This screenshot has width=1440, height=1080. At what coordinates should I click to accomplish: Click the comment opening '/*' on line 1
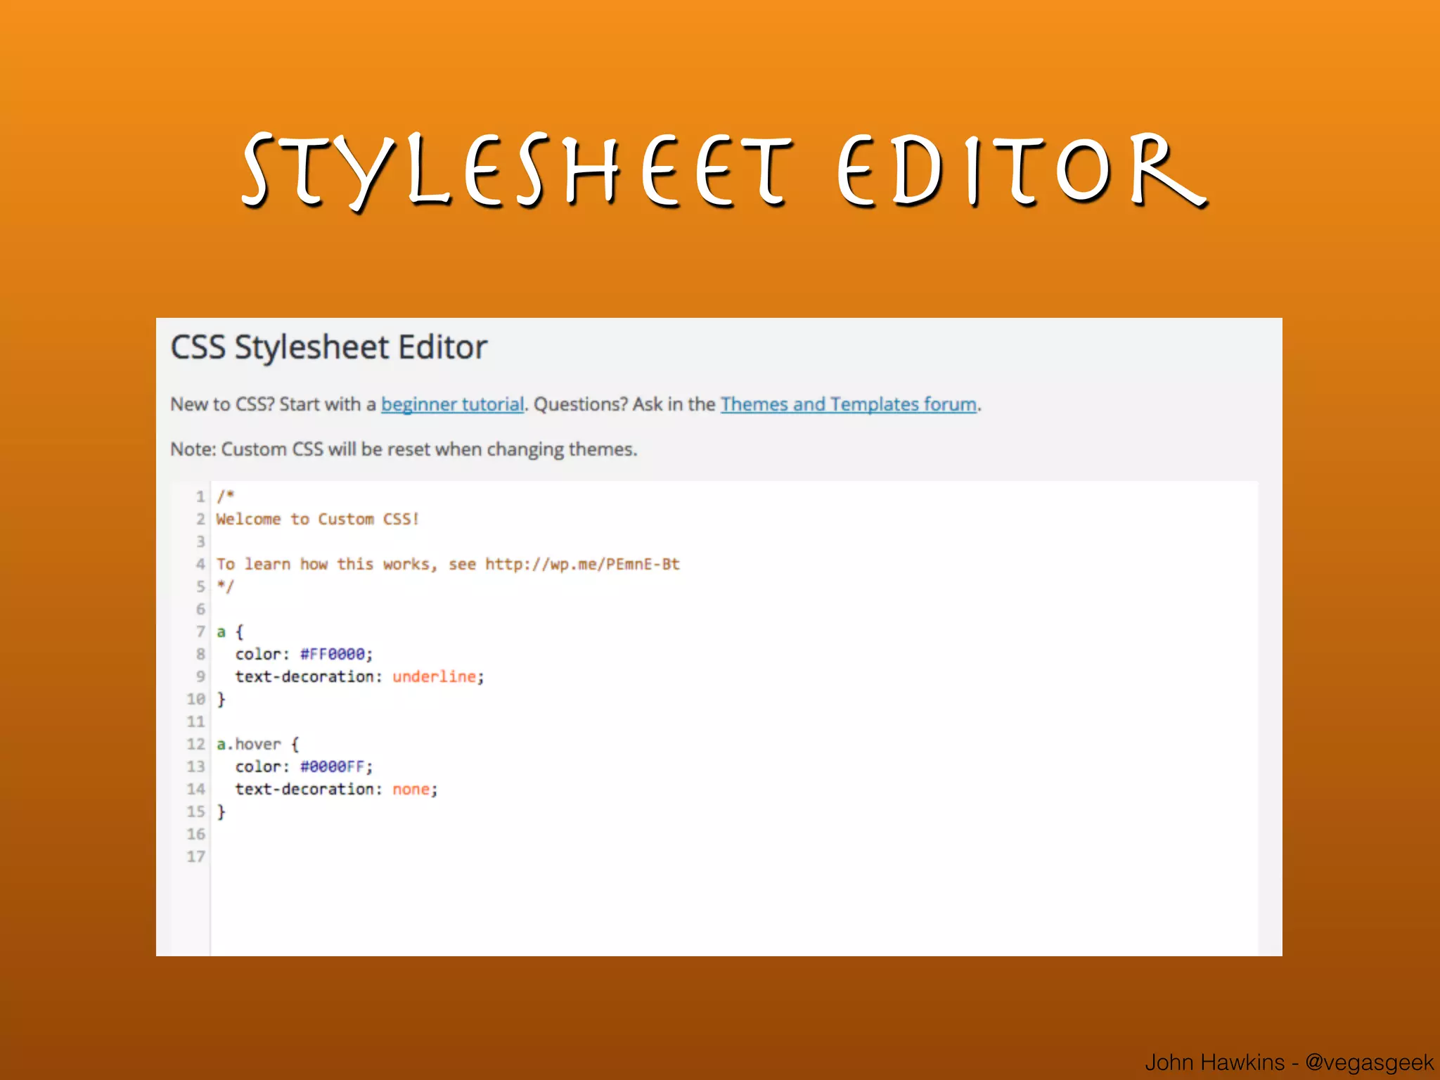[x=225, y=496]
